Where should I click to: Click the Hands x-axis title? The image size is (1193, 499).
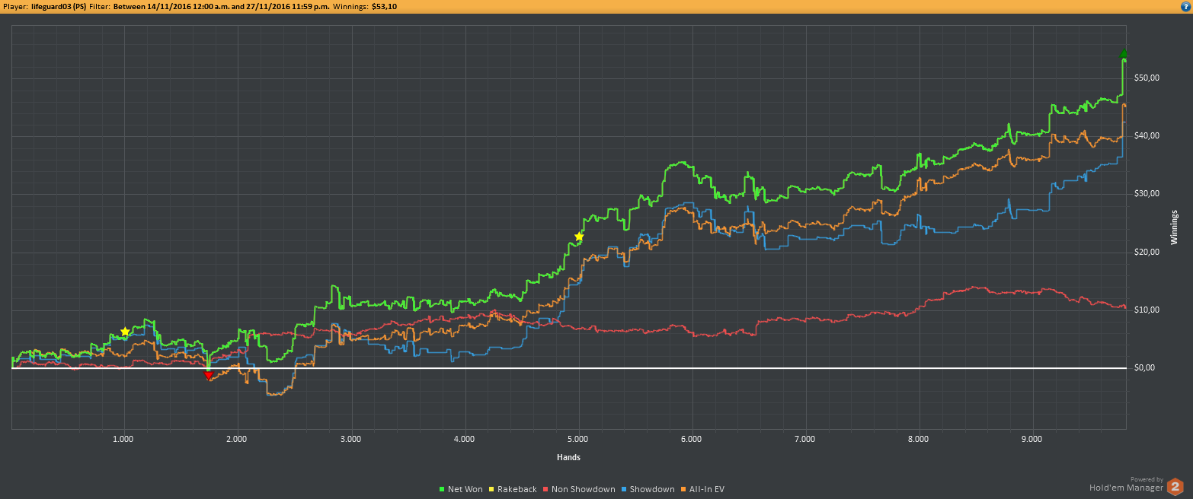568,457
